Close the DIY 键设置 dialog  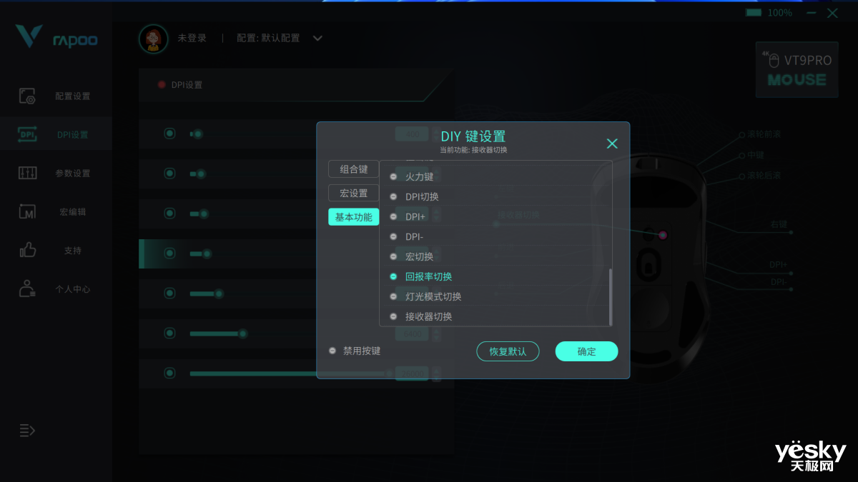[x=612, y=144]
